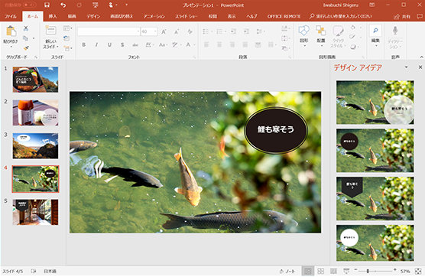Click the Iwabuchi Shigeru account name
The image size is (425, 277).
pos(341,5)
